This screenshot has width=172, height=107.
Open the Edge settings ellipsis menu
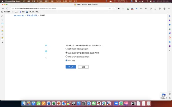coord(169,9)
